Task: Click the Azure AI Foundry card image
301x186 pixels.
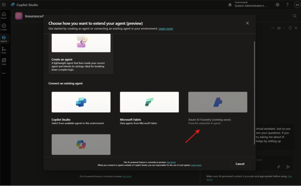Action: click(x=218, y=102)
